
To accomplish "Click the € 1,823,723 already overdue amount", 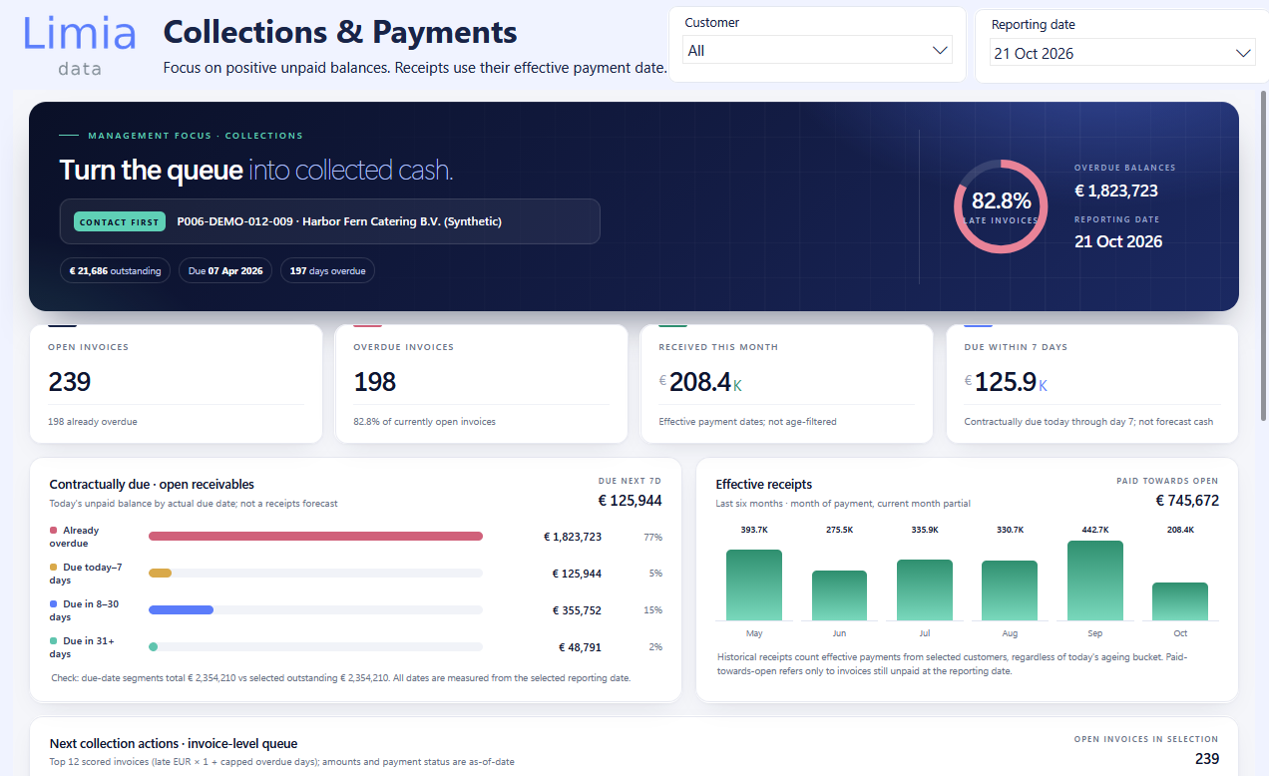I will point(573,537).
